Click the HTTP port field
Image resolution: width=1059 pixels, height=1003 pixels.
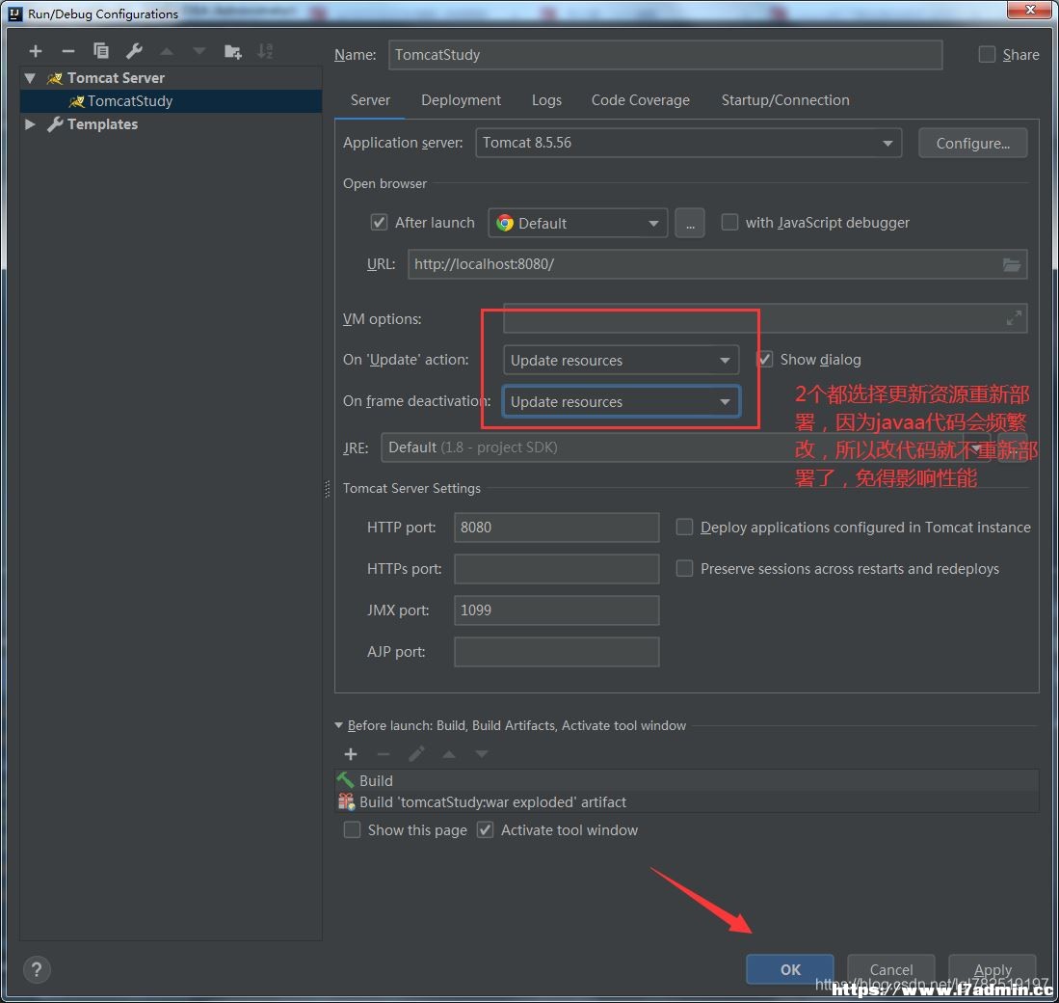tap(557, 528)
